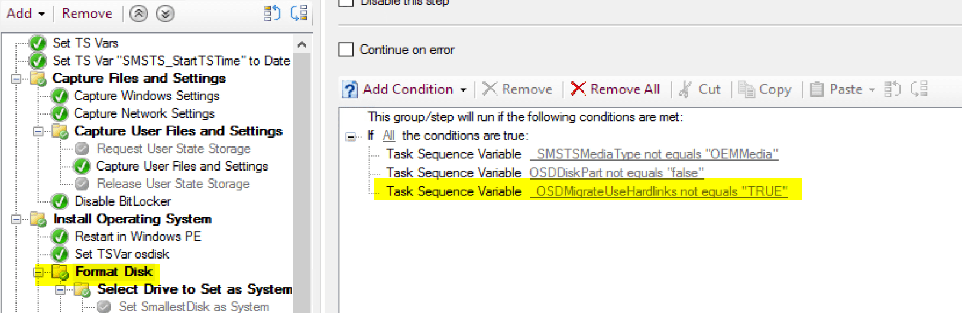Click the All conditions link
This screenshot has width=962, height=313.
pos(388,136)
